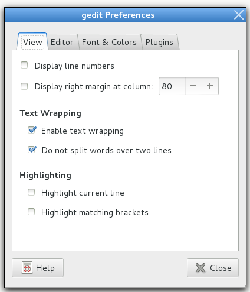Screen dimensions: 250x292
Task: Turn on the Highlight current line checkbox
Action: tap(31, 192)
